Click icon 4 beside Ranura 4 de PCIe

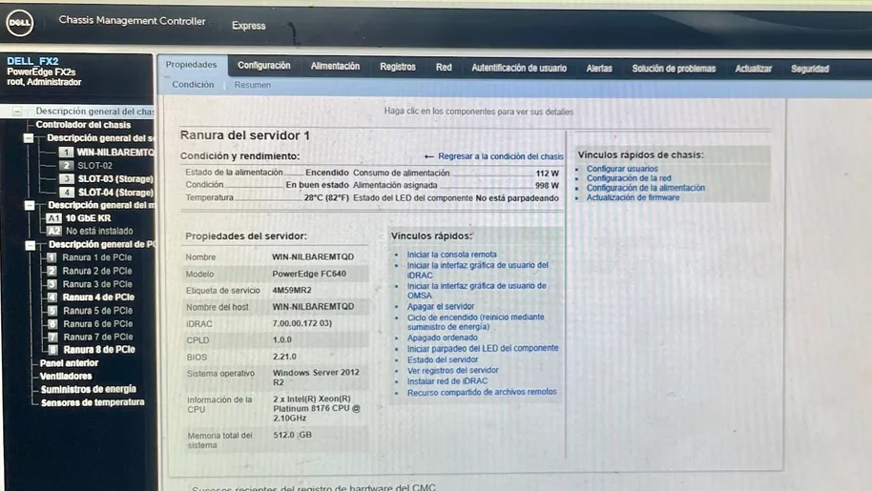point(52,297)
